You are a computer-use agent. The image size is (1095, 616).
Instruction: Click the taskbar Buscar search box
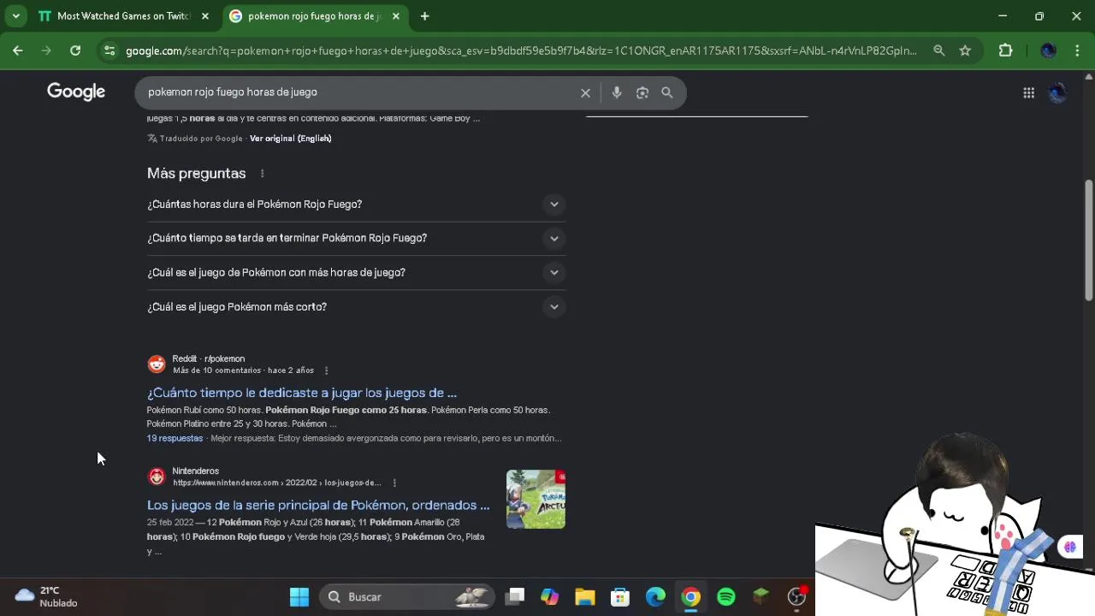point(408,597)
